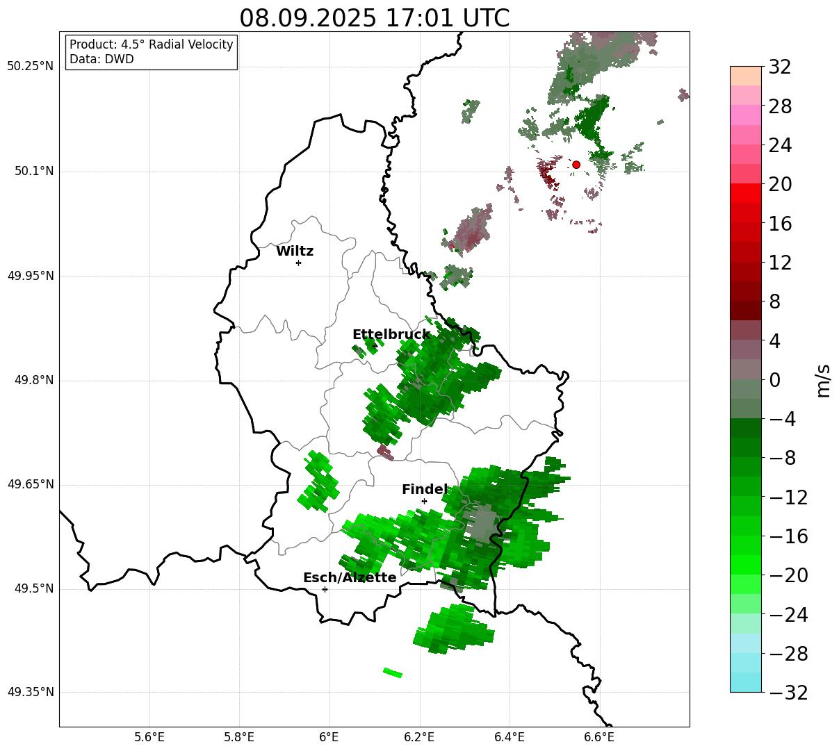Screen dimensions: 839x751
Task: Click the small bright green echo near 49.35°N
Action: point(393,672)
